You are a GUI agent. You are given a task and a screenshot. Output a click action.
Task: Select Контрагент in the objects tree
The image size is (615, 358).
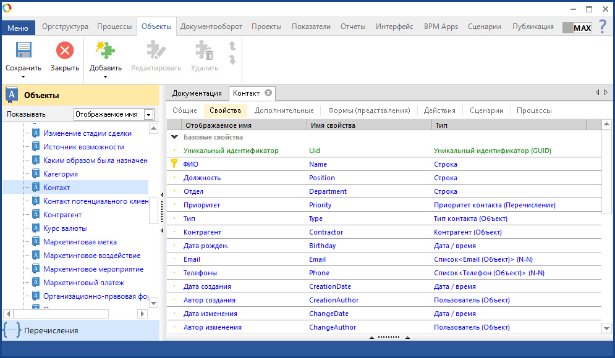62,215
